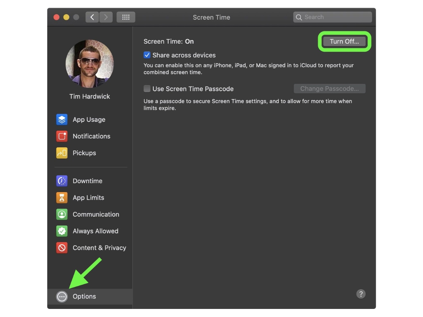Screen dimensions: 423x317
Task: Open the Always Allowed pane
Action: coord(95,231)
